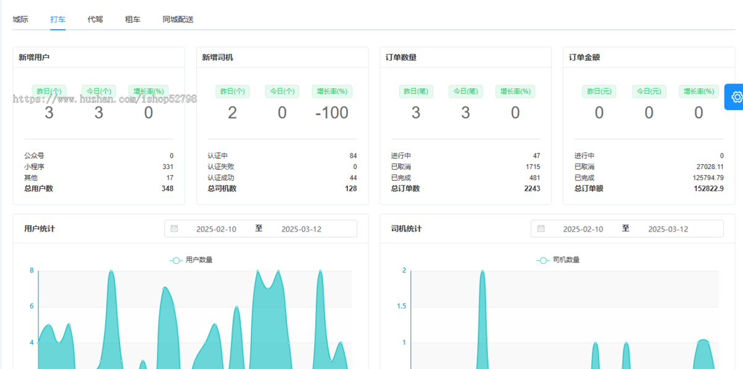Screen dimensions: 743x369
Task: Click the -100 growth rate figure
Action: click(x=332, y=113)
